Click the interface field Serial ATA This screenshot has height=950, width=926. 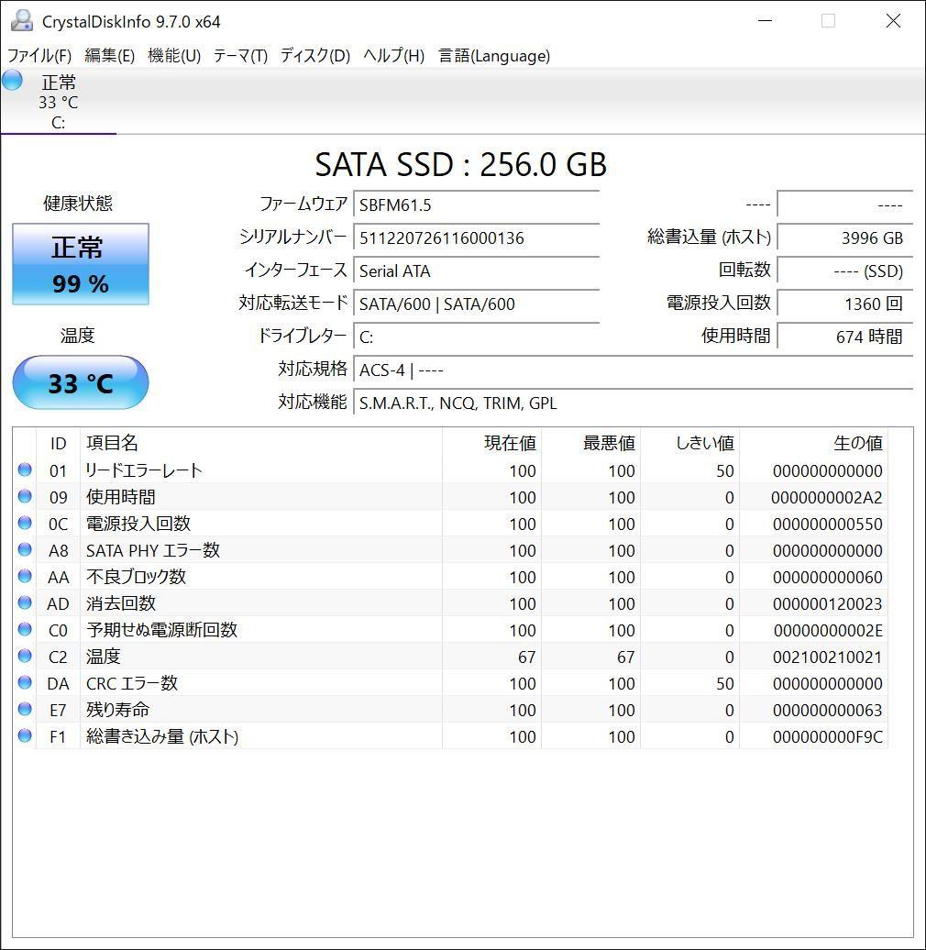[x=477, y=271]
